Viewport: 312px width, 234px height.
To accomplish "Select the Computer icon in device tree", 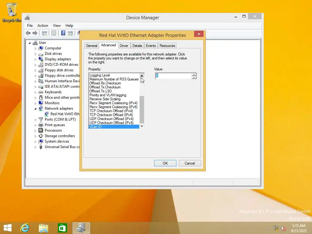I will 41,48.
